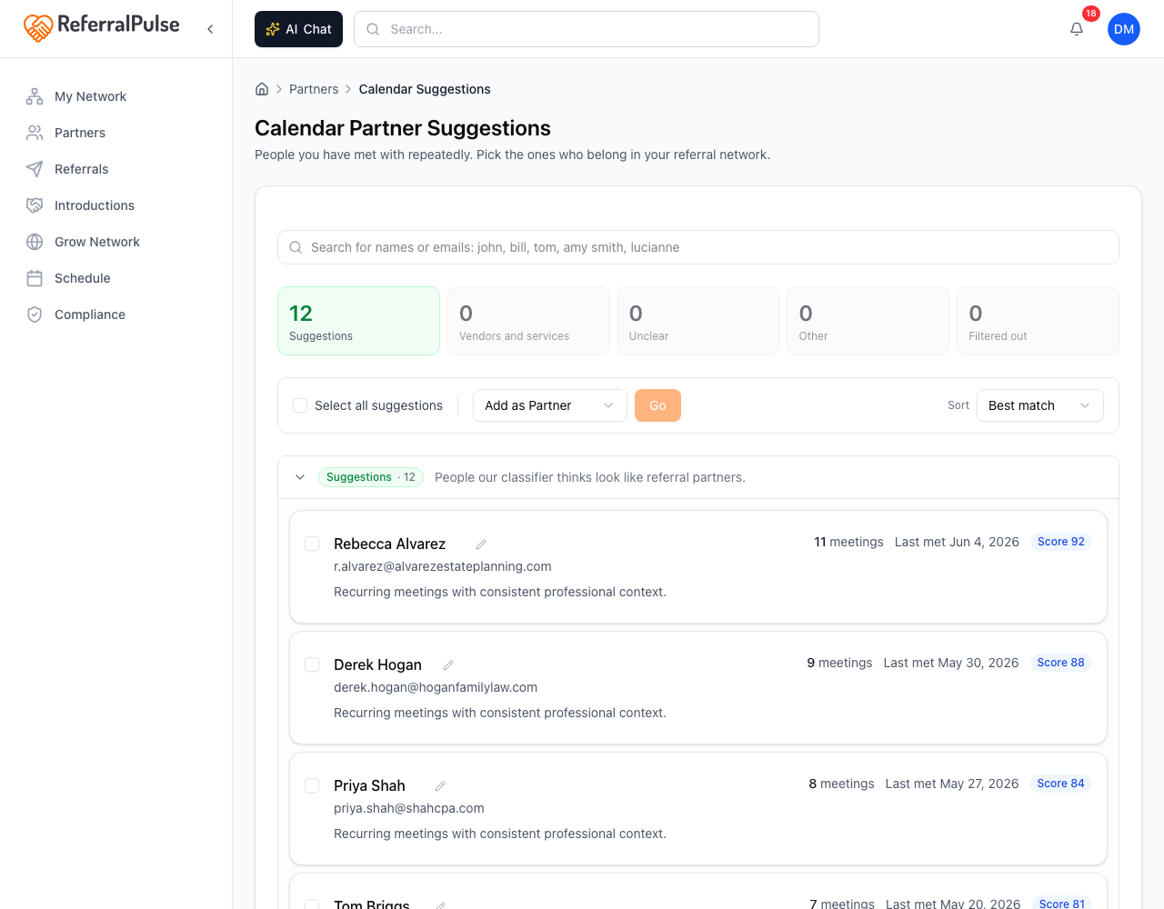Screen dimensions: 1164x909
Task: Click the Priya Shah name
Action: point(369,785)
